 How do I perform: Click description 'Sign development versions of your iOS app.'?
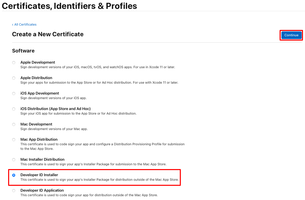(54, 98)
